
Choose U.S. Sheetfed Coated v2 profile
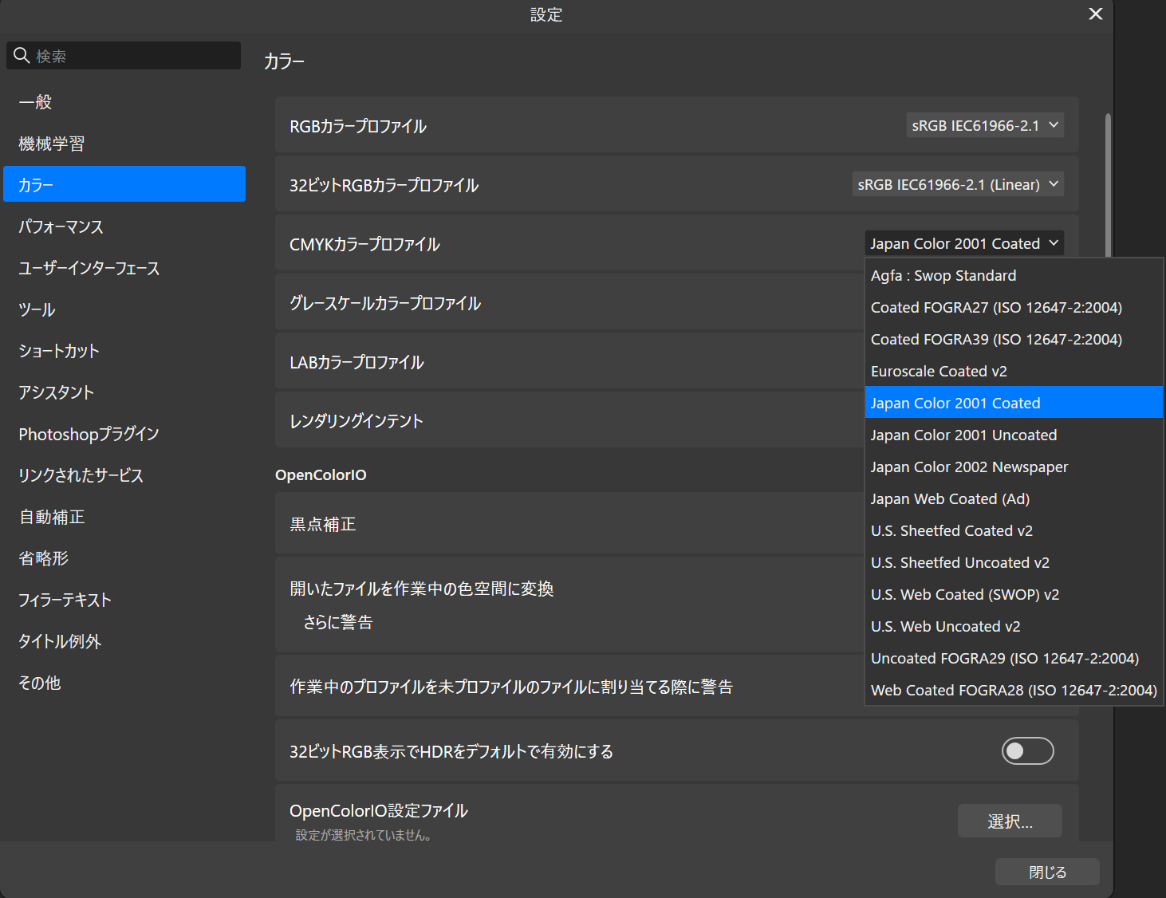[x=1014, y=530]
